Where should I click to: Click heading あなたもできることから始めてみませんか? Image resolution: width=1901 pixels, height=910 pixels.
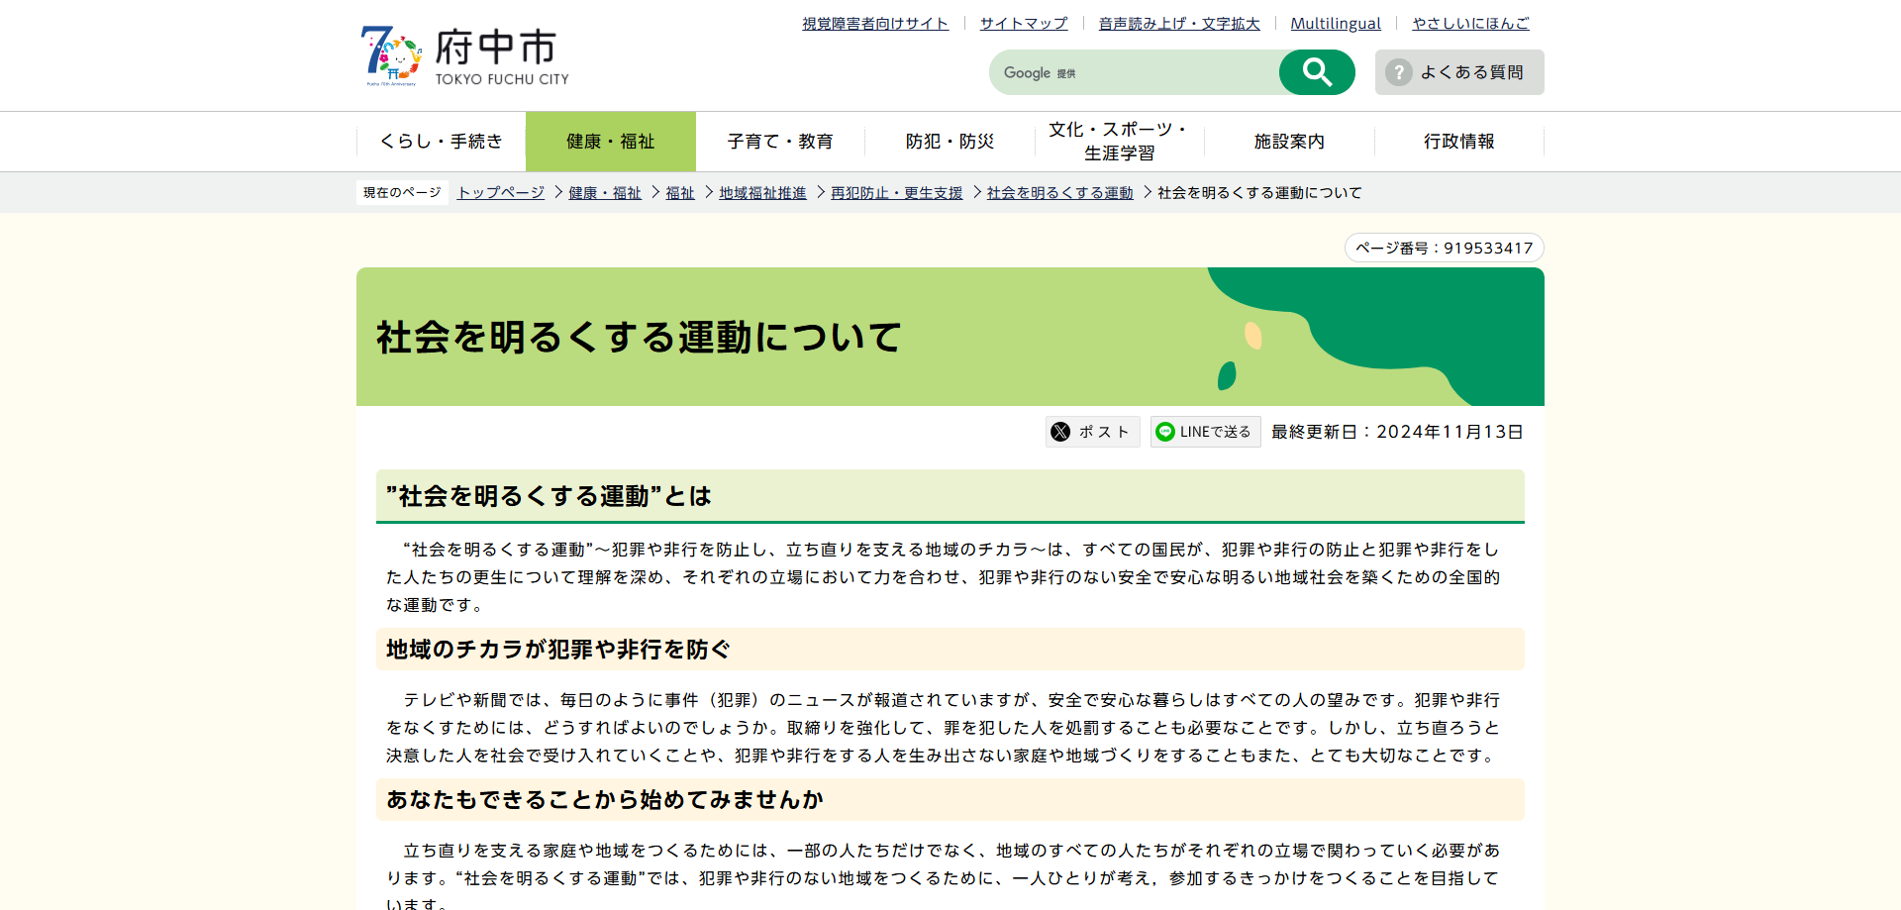click(605, 799)
